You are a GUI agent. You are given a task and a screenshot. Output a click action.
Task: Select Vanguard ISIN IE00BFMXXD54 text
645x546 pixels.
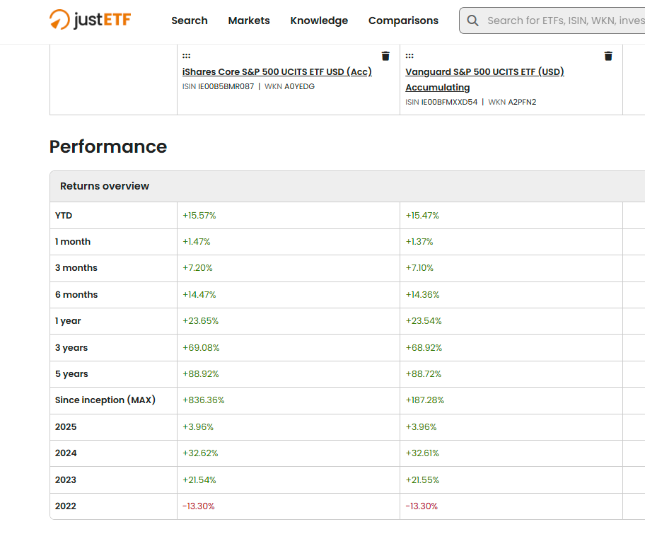(x=441, y=102)
